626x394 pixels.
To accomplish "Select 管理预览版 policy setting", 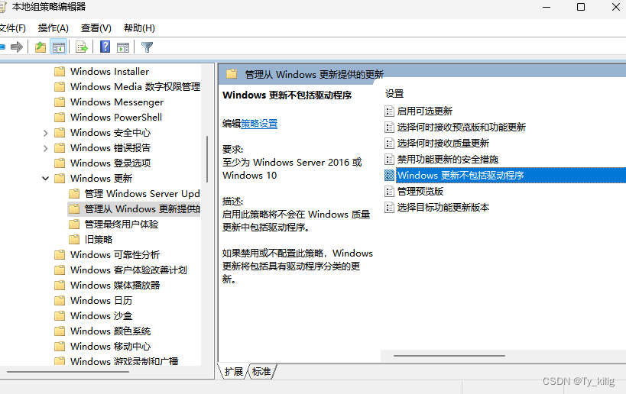I will point(420,192).
